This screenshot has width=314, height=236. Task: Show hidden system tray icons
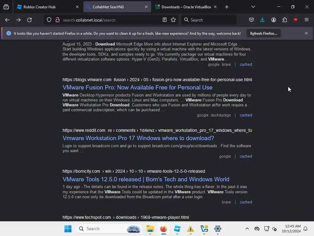pos(247,229)
